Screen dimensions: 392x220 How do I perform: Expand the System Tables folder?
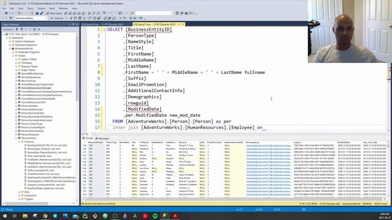tap(17, 59)
